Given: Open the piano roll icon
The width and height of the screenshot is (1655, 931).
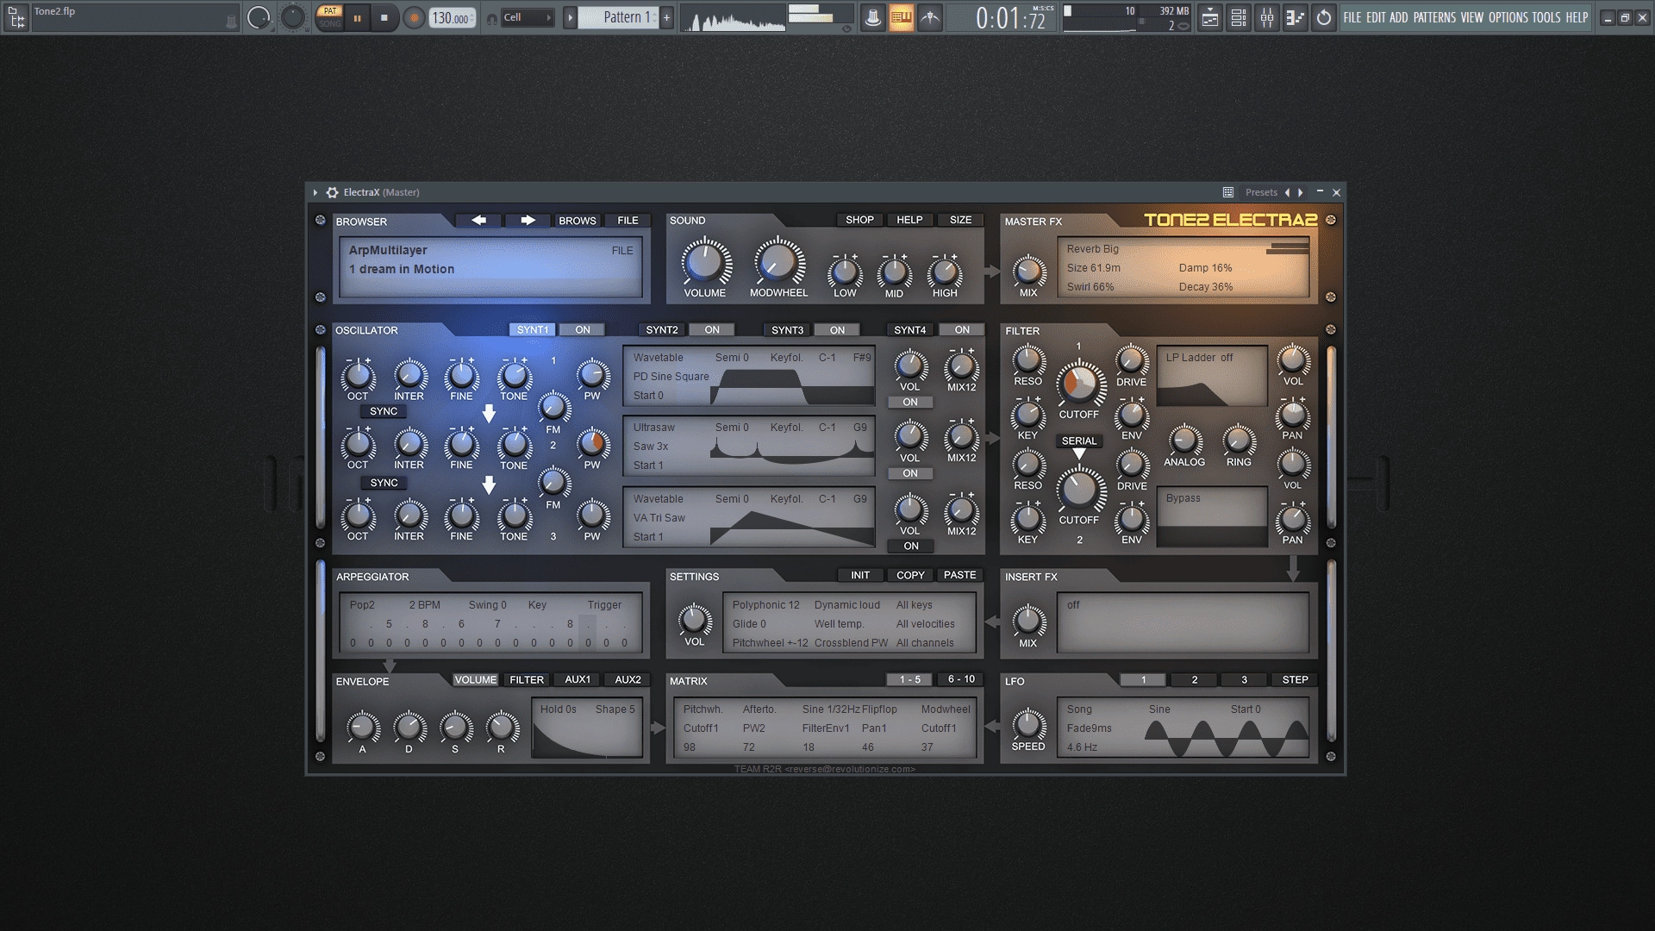Looking at the screenshot, I should (x=1296, y=17).
